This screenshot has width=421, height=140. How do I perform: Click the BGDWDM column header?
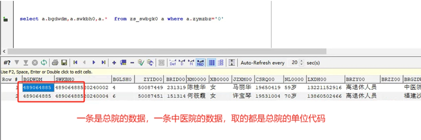pyautogui.click(x=38, y=79)
